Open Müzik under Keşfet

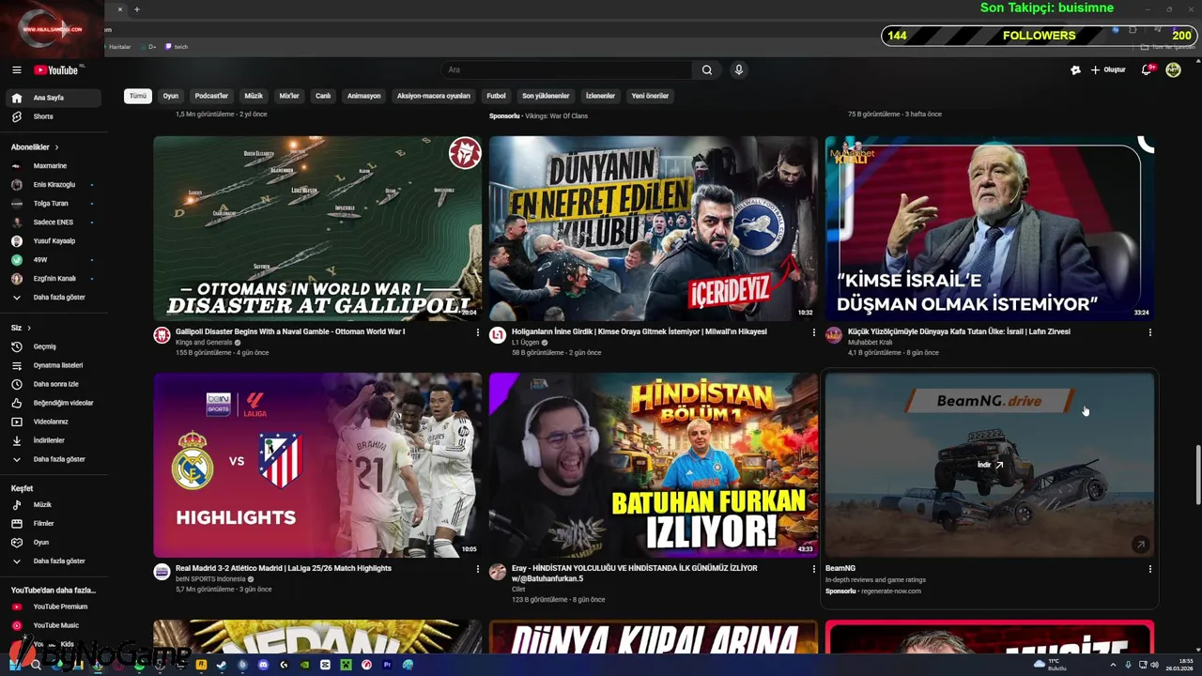click(54, 505)
